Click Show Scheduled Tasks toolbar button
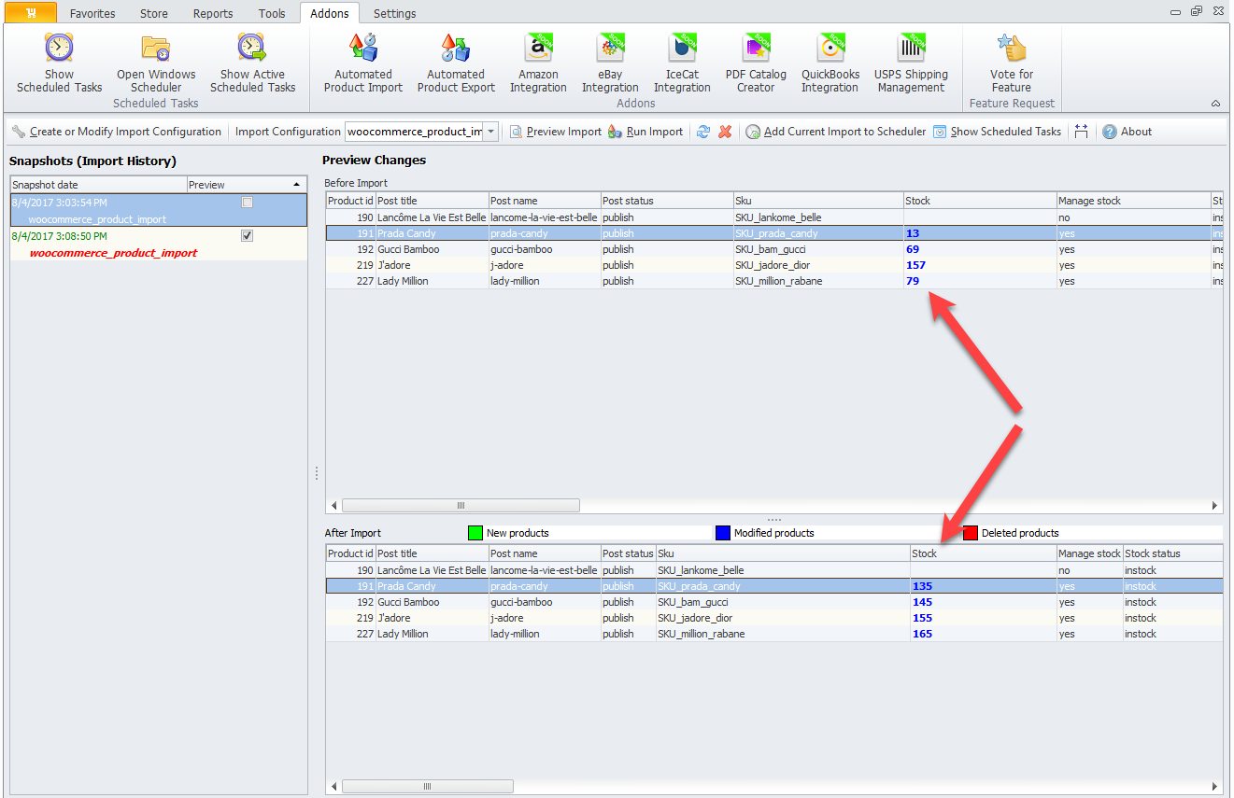Screen dimensions: 1234x798 (x=997, y=132)
